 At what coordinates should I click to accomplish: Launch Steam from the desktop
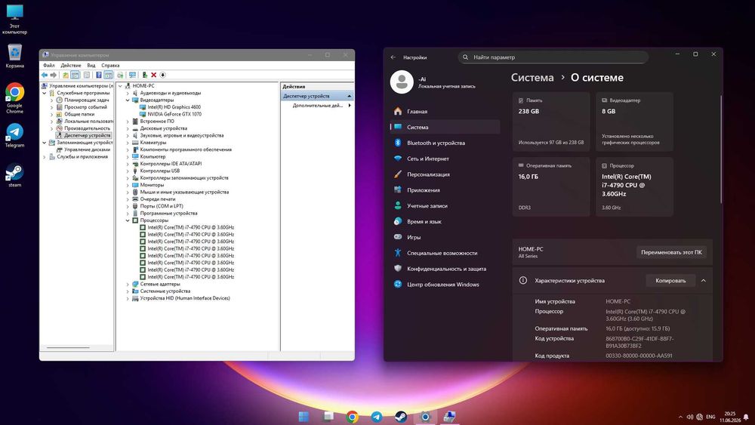click(x=14, y=175)
